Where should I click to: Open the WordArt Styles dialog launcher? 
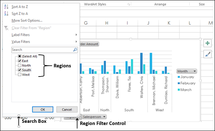pos(129,4)
